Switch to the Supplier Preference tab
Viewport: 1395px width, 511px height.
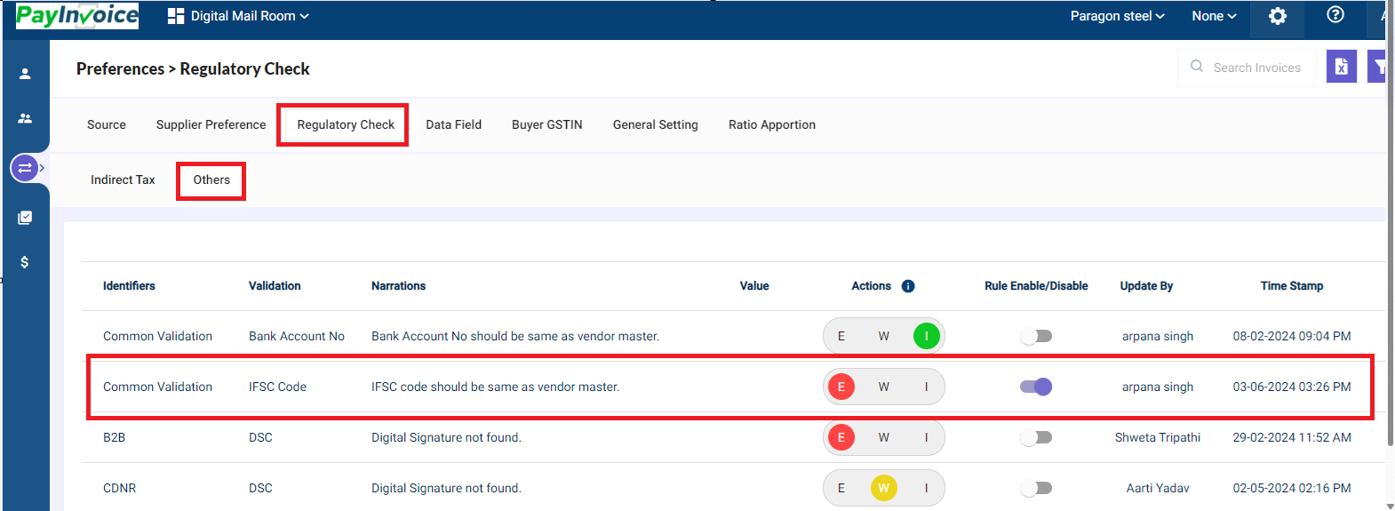[x=211, y=124]
